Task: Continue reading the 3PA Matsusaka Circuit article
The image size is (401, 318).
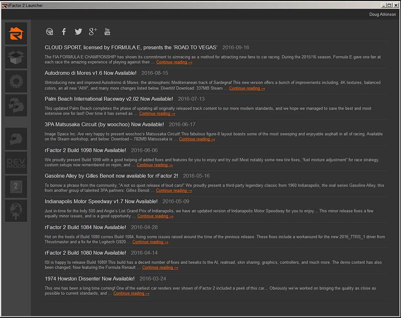Action: [197, 139]
